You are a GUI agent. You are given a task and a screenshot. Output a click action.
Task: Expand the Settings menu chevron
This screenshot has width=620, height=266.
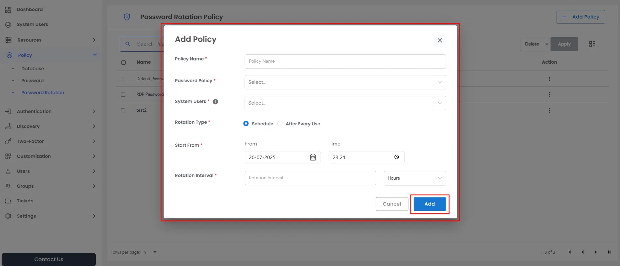[94, 216]
